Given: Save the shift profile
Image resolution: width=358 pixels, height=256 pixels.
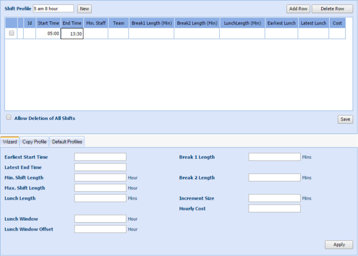Looking at the screenshot, I should tap(345, 119).
